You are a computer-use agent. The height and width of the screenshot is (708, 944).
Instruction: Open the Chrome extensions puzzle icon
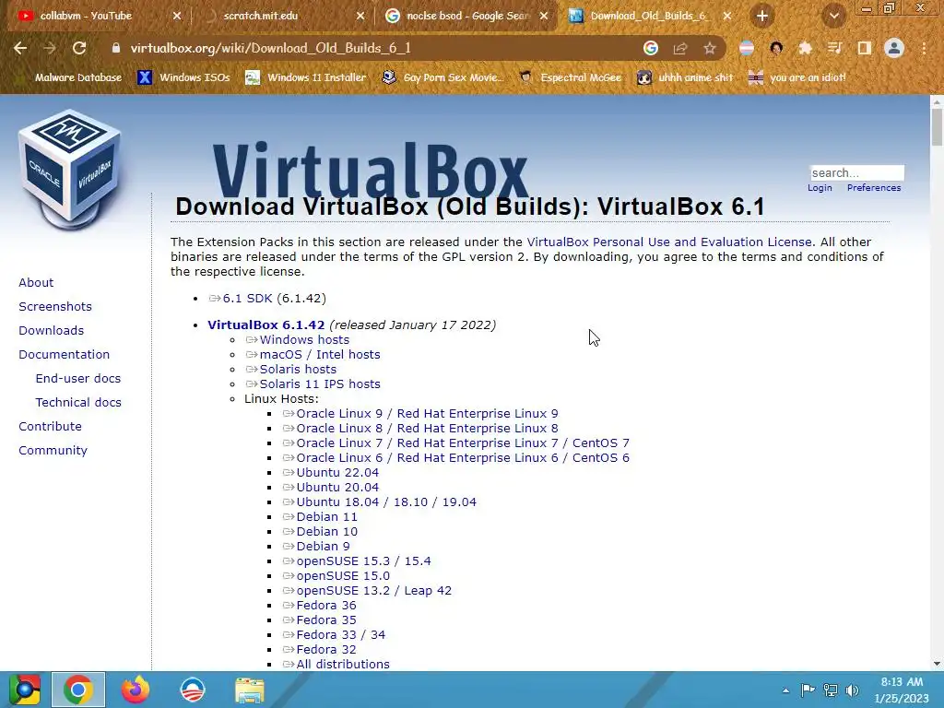pos(805,48)
